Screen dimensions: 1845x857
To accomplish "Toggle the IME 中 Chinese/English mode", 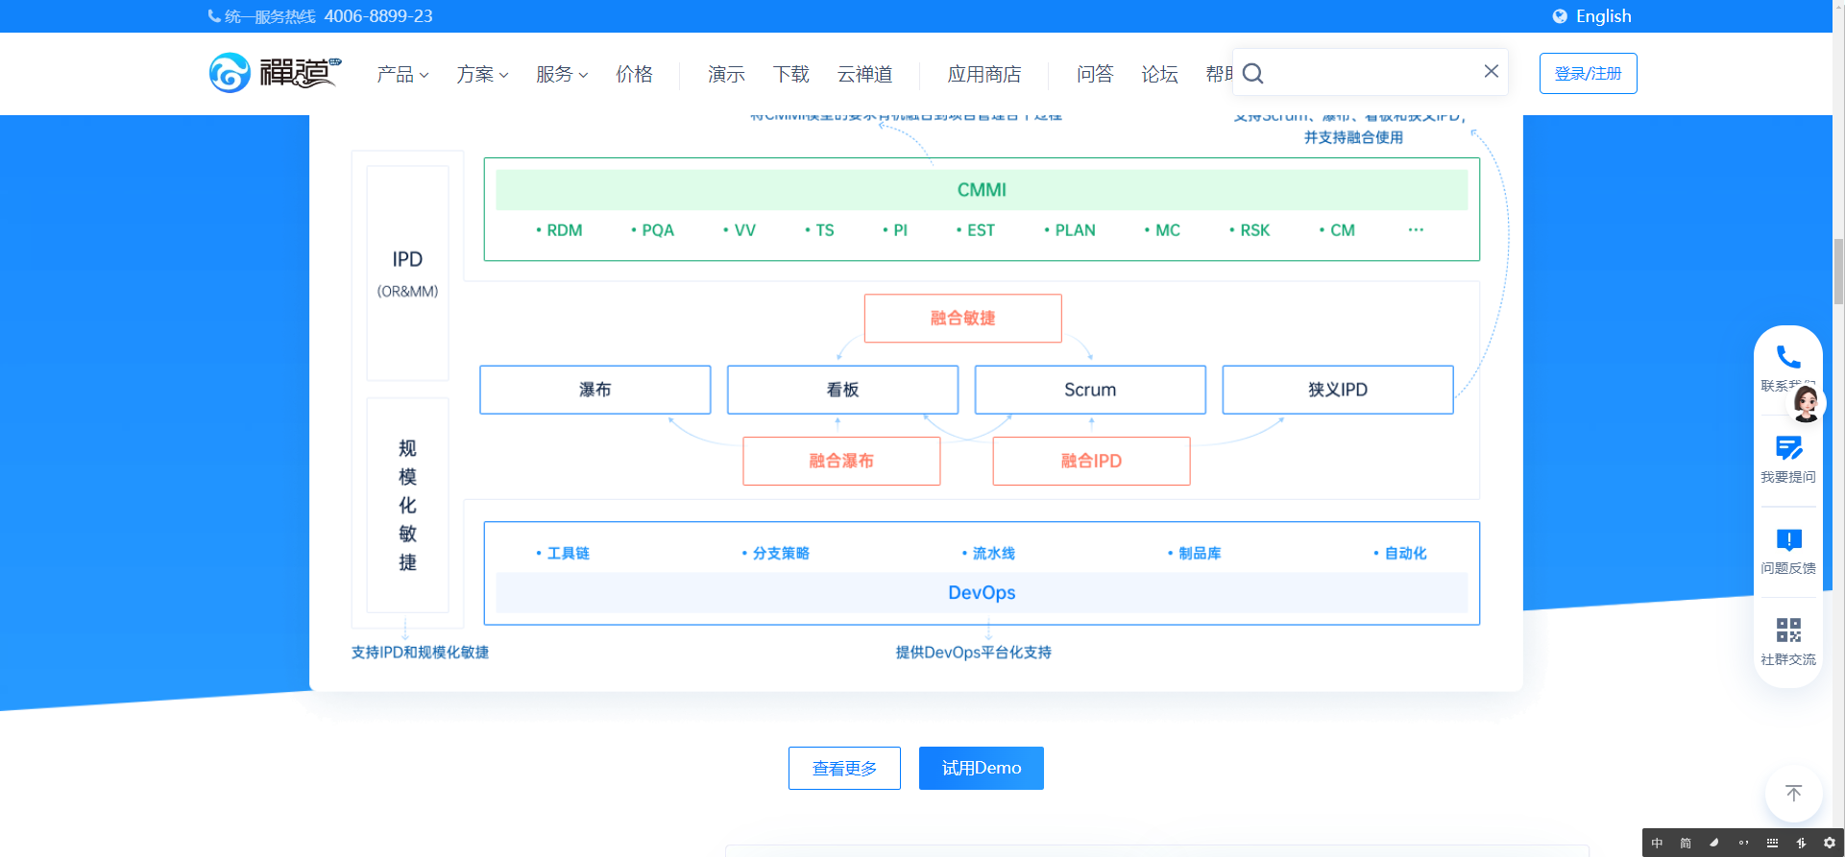I will pos(1657,843).
